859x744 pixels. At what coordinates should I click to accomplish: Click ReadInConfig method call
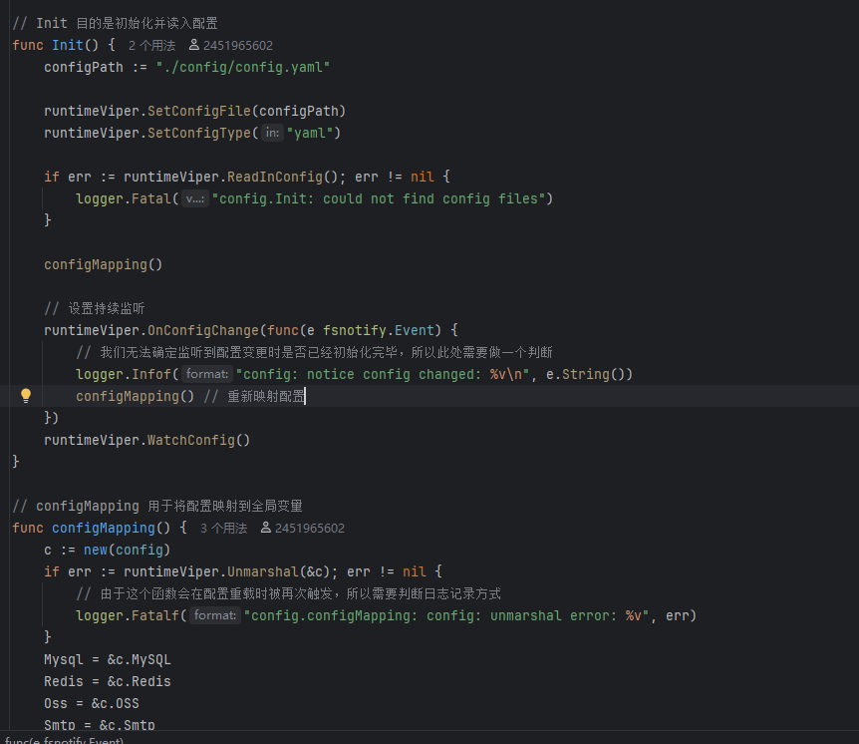[275, 178]
